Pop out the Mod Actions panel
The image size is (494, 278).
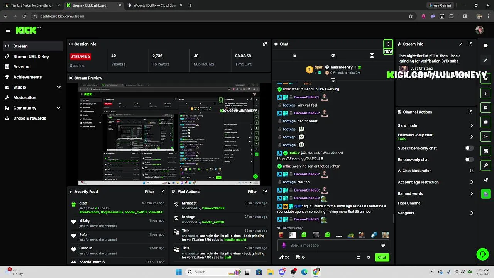click(265, 192)
